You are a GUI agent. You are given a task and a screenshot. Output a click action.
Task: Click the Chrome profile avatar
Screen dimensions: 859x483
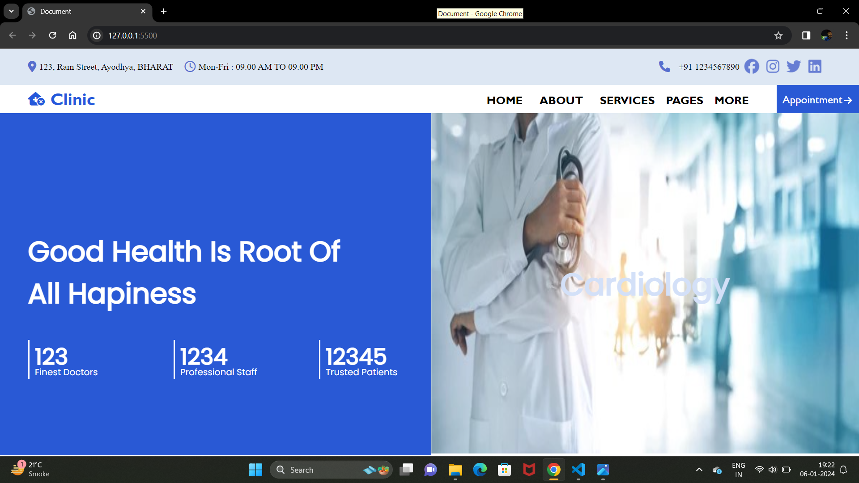(826, 35)
